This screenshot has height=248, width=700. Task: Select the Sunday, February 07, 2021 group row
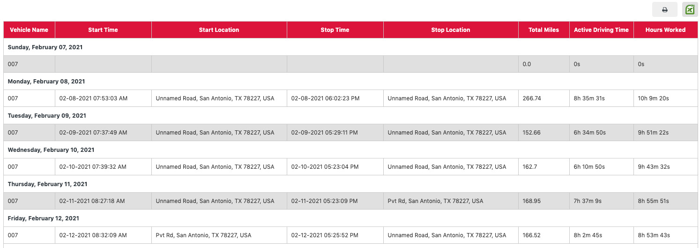pos(350,47)
